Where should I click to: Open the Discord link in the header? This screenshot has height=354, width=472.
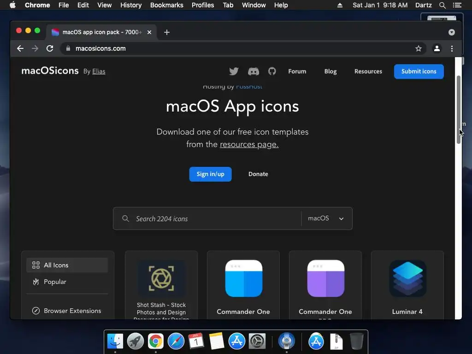[253, 71]
